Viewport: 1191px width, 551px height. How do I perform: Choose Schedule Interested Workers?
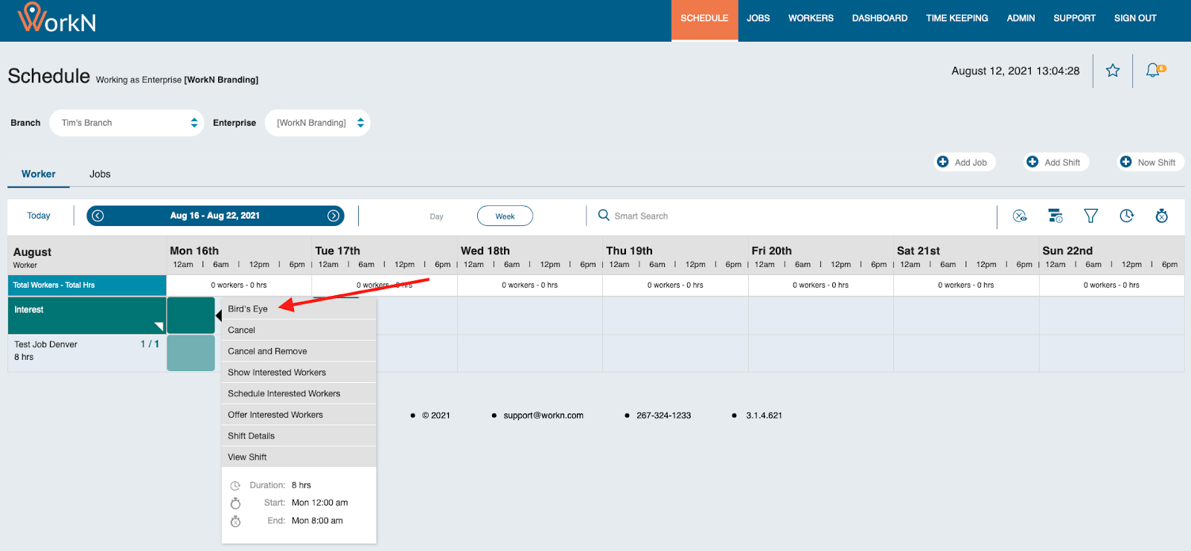pyautogui.click(x=299, y=393)
